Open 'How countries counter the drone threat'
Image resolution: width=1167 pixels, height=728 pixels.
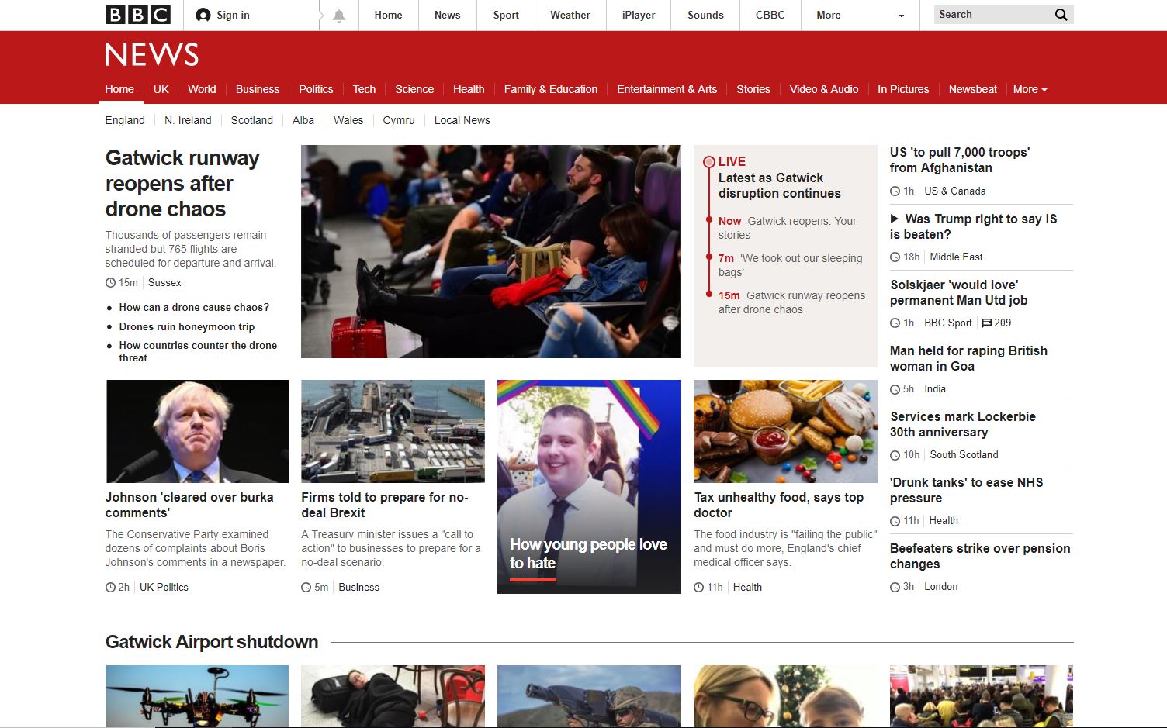pos(198,351)
